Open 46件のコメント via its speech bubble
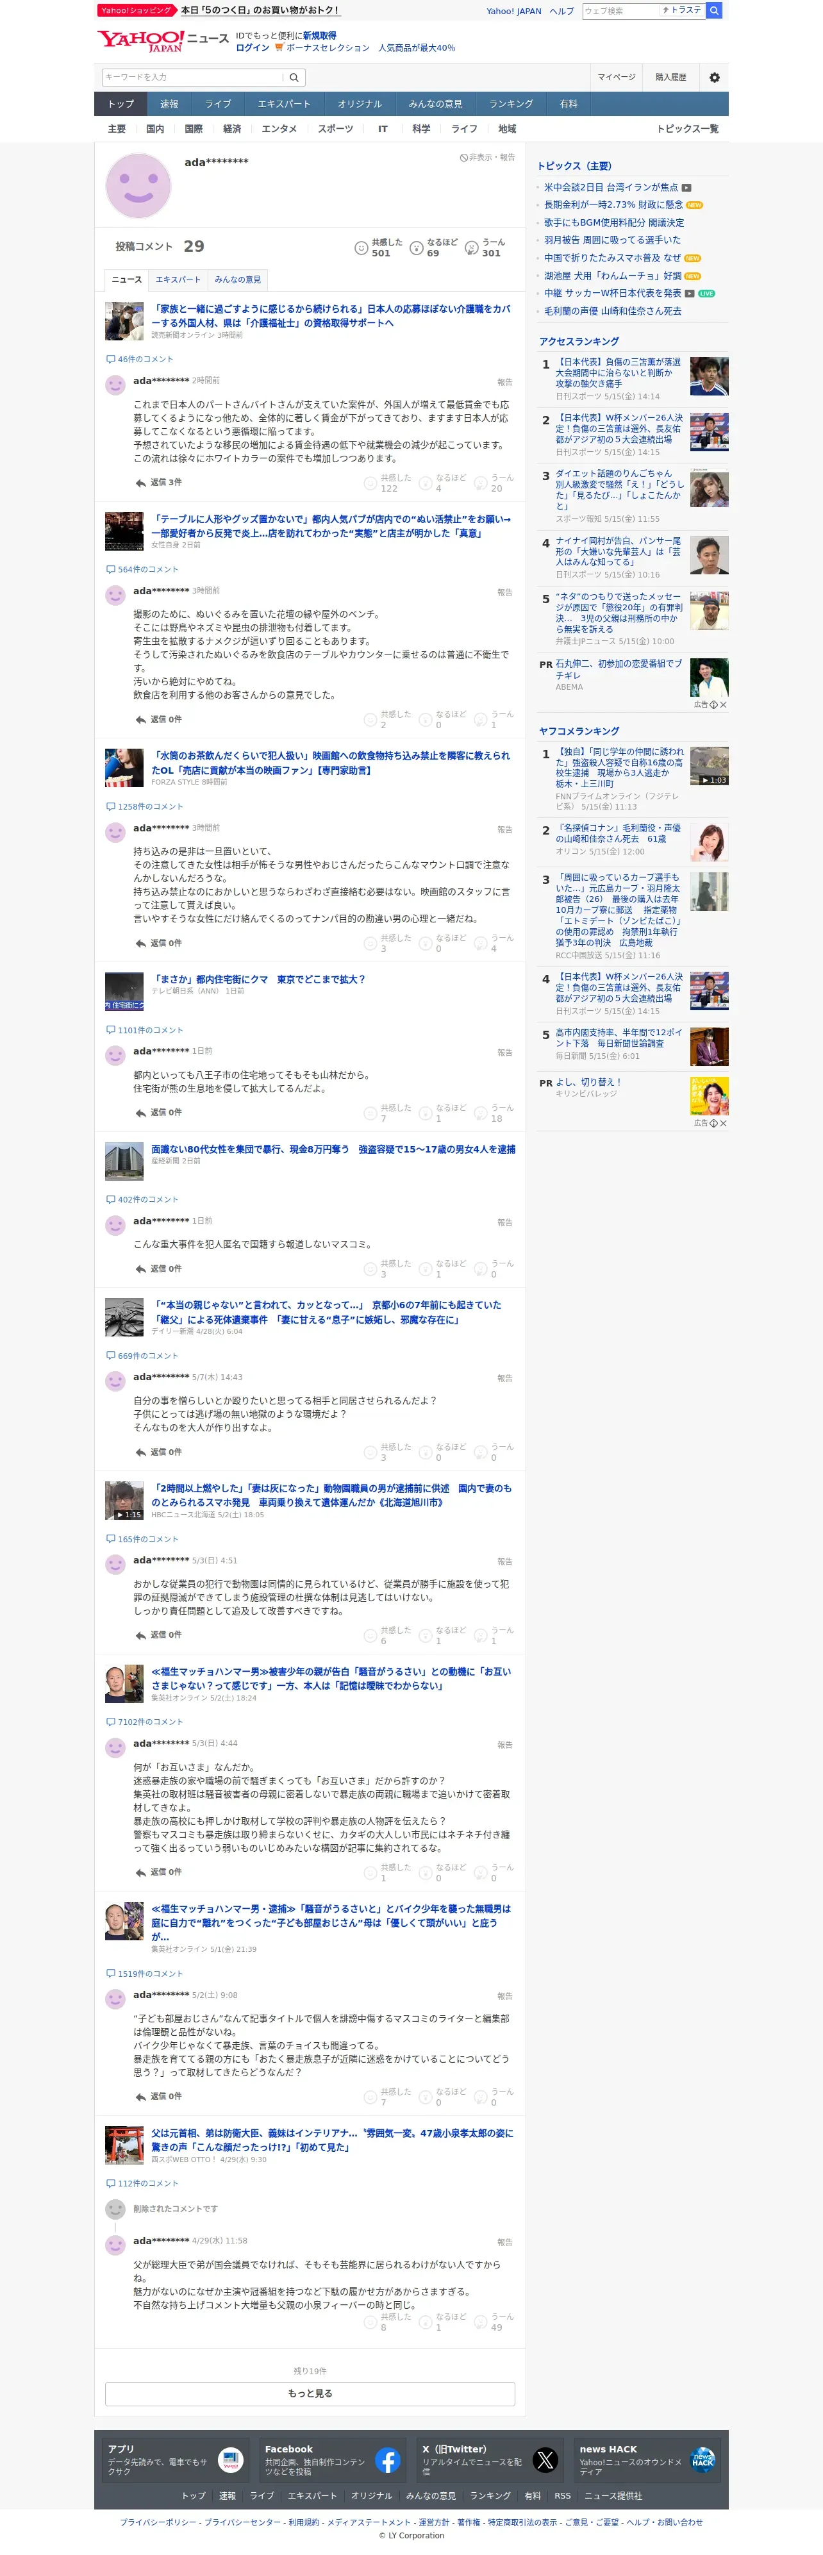 pos(111,359)
